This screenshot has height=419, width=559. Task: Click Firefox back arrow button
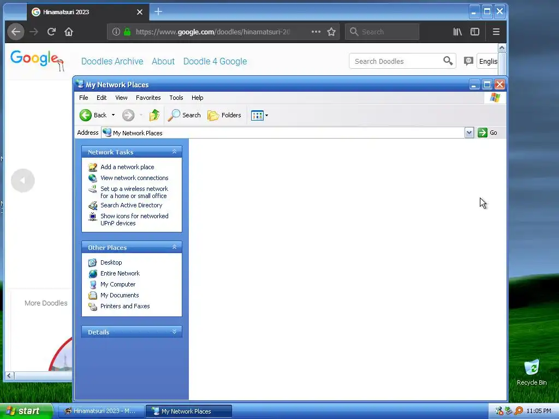[x=16, y=32]
